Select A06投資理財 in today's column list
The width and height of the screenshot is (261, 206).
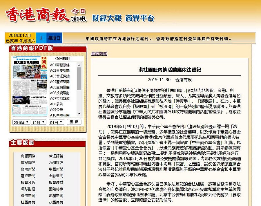(x=60, y=93)
